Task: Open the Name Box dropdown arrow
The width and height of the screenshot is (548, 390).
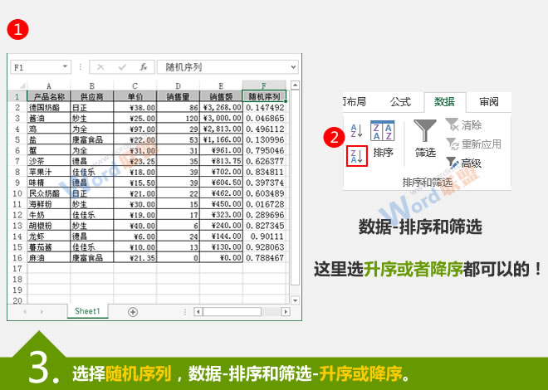Action: (65, 66)
